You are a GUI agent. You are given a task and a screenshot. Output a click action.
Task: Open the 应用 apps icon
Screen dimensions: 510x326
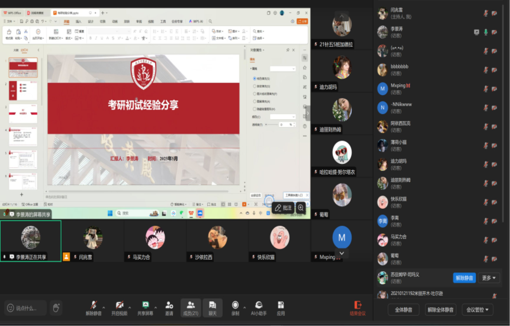tap(281, 308)
